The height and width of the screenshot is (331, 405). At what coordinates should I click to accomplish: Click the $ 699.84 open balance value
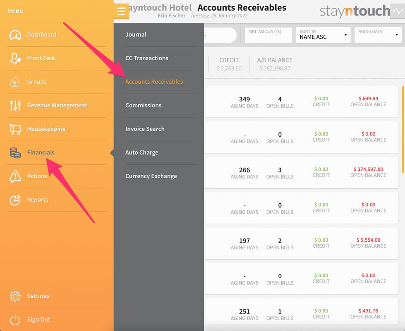(368, 98)
